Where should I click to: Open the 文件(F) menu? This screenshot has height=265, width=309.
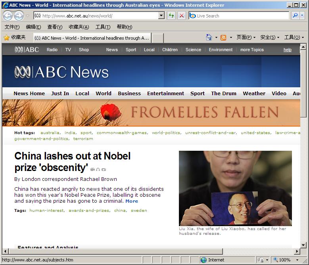click(12, 27)
